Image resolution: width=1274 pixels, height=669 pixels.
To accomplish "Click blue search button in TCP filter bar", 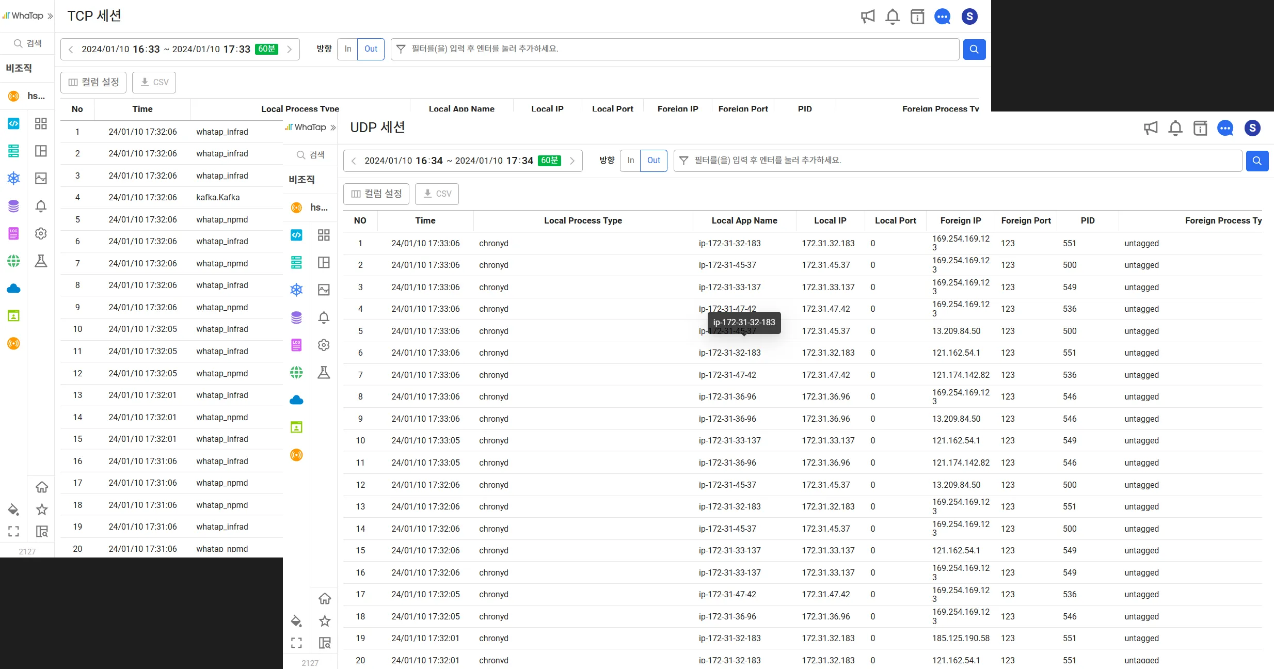I will tap(974, 49).
